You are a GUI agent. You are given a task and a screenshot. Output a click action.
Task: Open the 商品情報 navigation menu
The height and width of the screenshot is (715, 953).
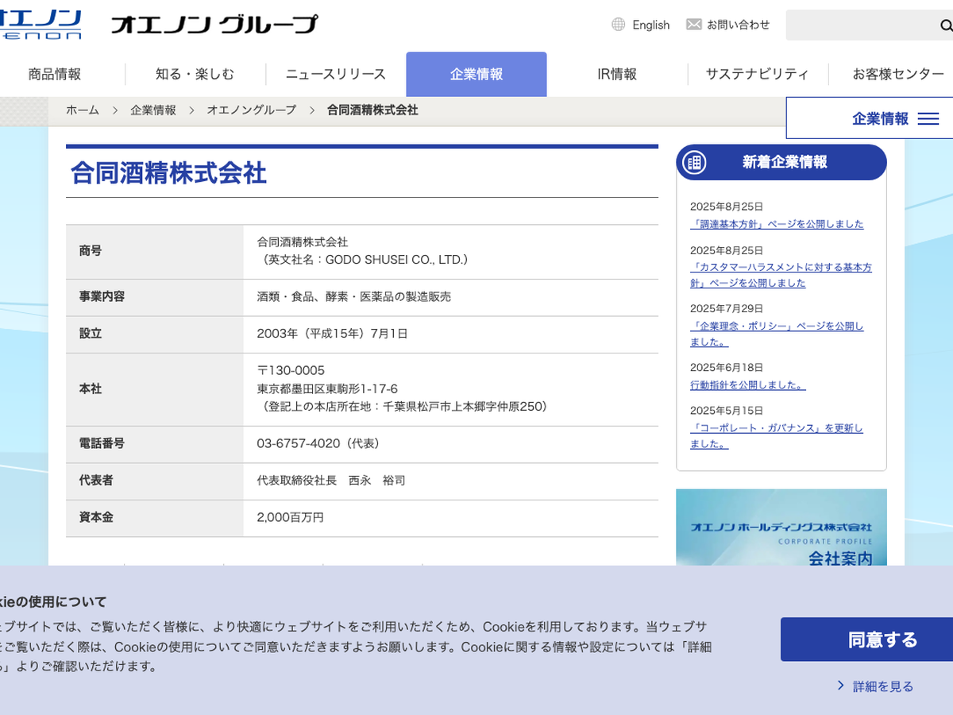pyautogui.click(x=55, y=74)
